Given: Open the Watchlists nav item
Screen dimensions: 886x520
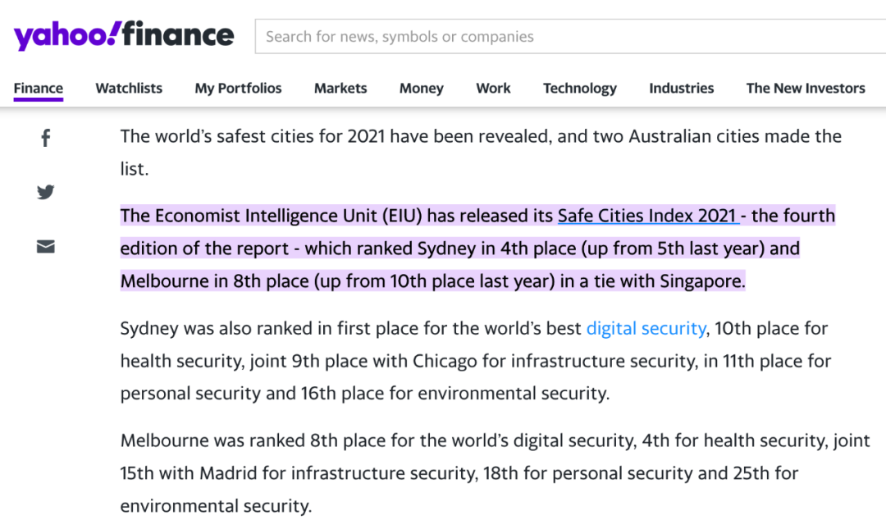Looking at the screenshot, I should tap(129, 89).
